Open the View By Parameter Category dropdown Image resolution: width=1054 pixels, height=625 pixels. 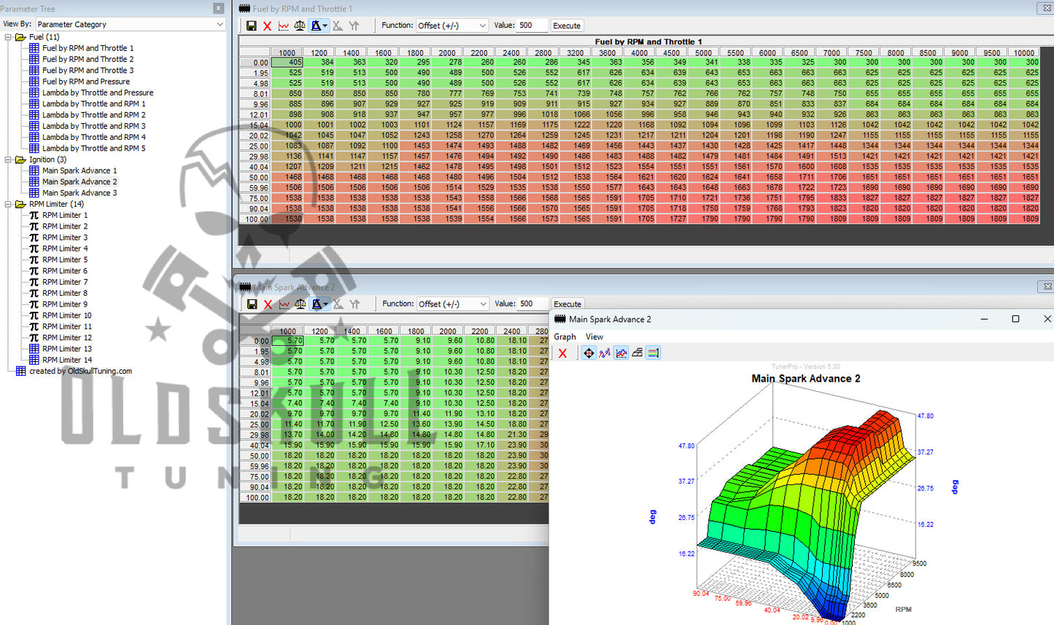[130, 24]
